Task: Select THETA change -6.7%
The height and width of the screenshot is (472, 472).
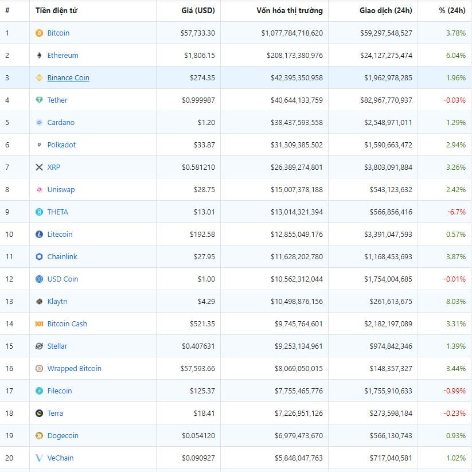Action: pos(457,212)
